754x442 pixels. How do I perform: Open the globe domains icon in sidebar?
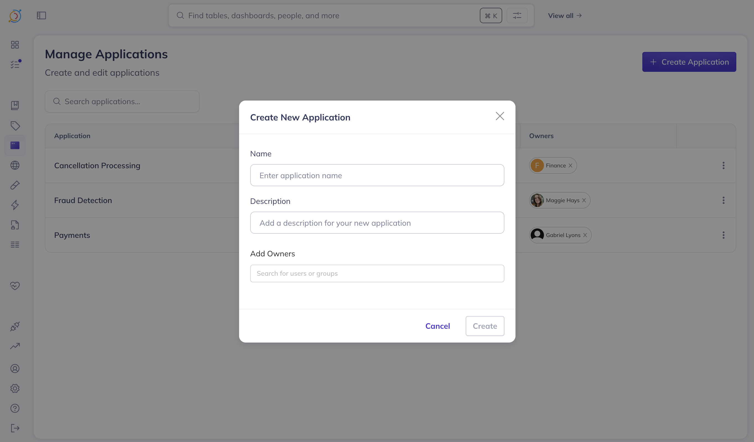pos(15,165)
